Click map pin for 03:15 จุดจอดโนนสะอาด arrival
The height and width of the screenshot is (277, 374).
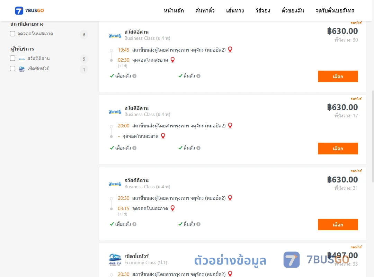pyautogui.click(x=173, y=208)
